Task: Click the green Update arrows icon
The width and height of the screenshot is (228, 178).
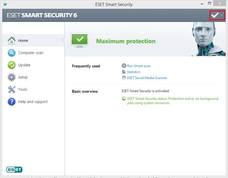Action: point(11,65)
